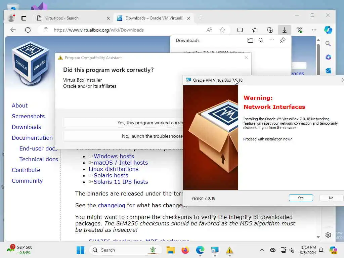Click the page scrollbar up arrow
The height and width of the screenshot is (258, 344).
318,40
